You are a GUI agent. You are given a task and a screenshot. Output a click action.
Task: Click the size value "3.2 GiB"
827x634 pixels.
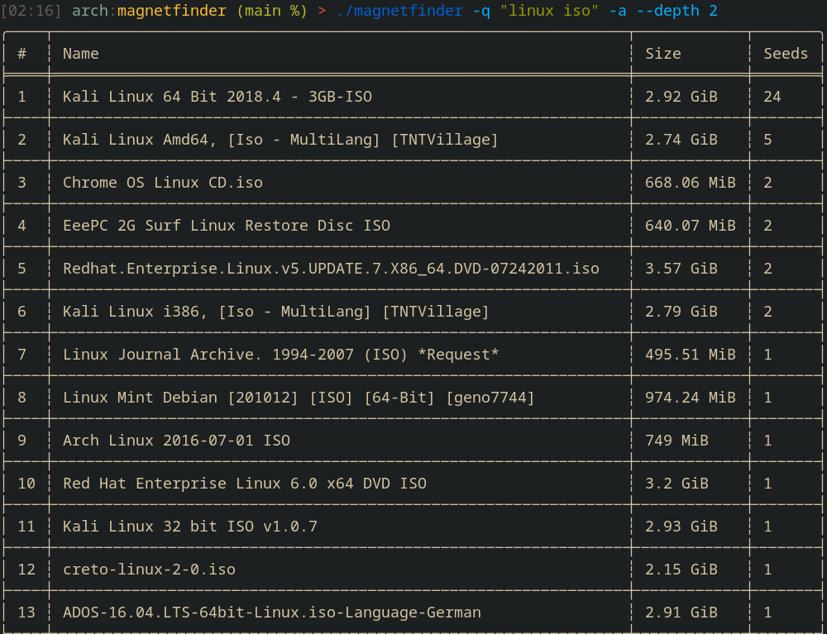click(x=676, y=484)
